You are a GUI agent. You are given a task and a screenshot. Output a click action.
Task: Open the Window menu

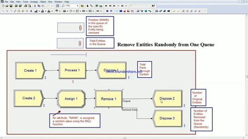pos(59,2)
